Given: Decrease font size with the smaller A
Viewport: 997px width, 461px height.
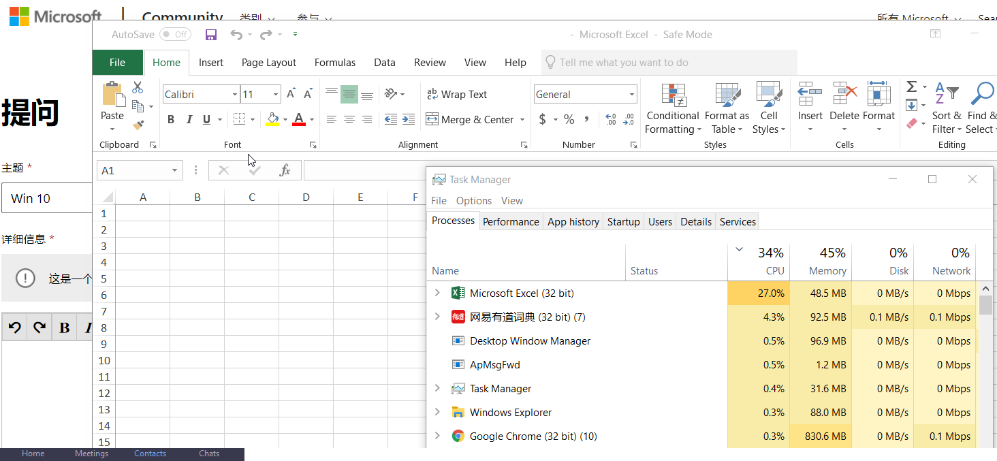Looking at the screenshot, I should coord(308,94).
